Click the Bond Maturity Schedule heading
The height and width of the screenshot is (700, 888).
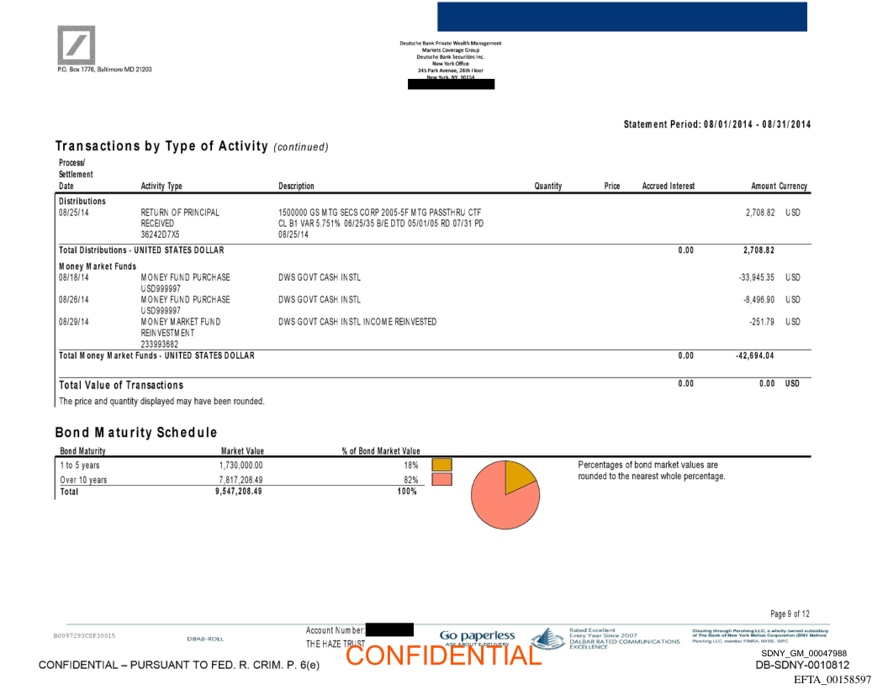[x=136, y=433]
